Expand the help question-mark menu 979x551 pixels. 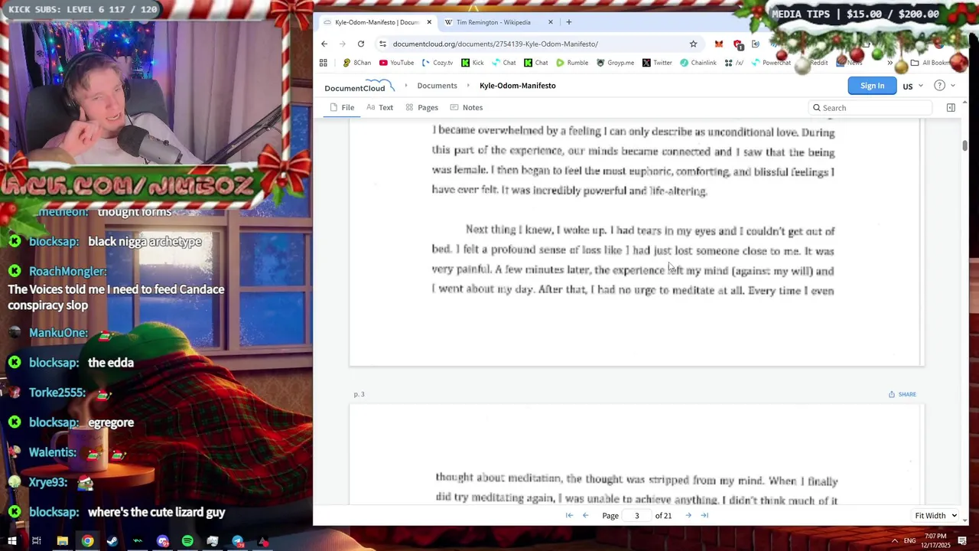pos(944,86)
